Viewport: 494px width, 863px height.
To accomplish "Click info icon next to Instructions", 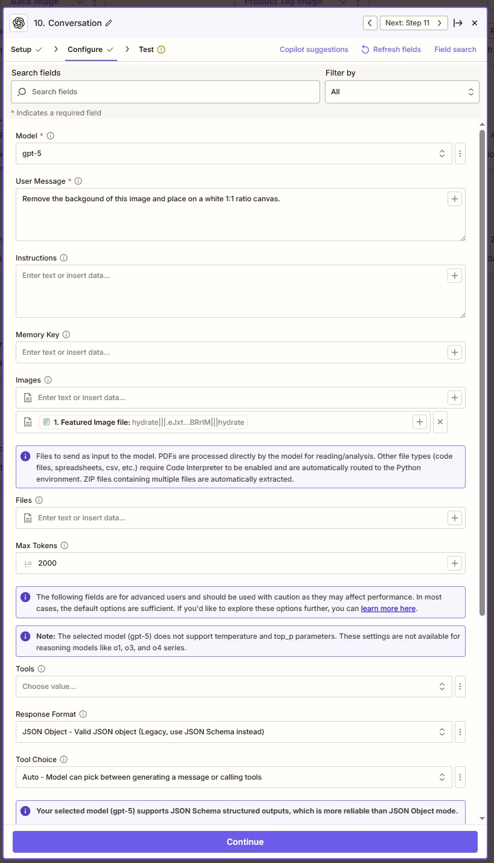I will point(64,258).
